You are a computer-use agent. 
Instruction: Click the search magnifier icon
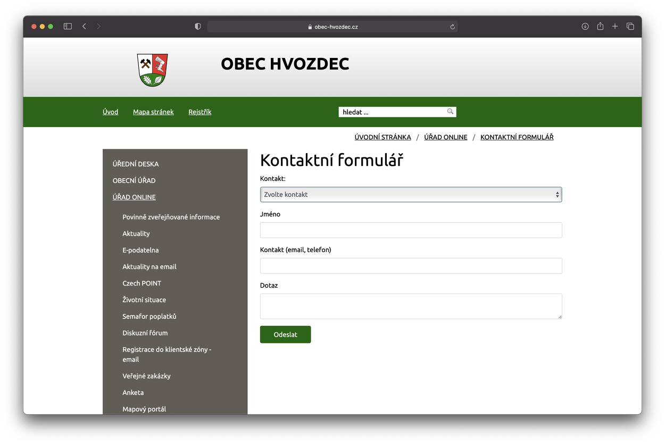(x=450, y=112)
